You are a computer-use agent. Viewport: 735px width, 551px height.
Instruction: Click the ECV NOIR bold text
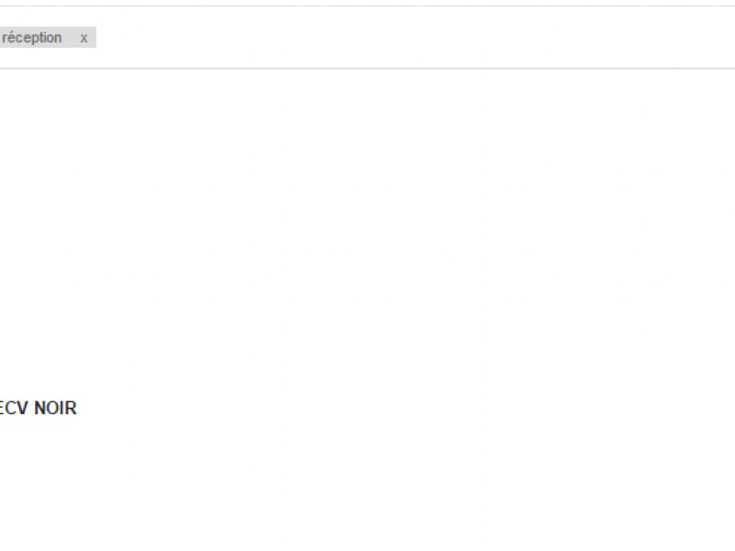(x=38, y=409)
